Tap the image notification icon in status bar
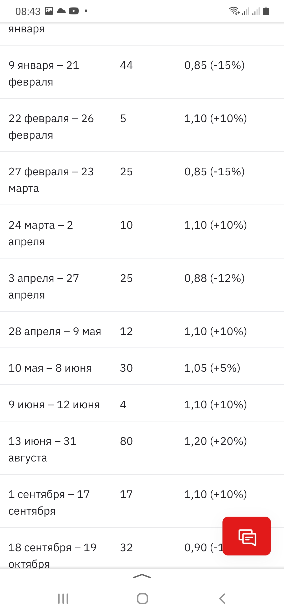This screenshot has width=284, height=616. coord(49,11)
